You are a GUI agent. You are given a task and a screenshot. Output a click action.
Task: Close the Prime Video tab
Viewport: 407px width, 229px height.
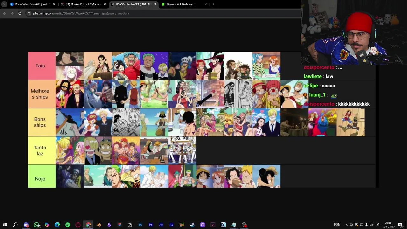[54, 4]
